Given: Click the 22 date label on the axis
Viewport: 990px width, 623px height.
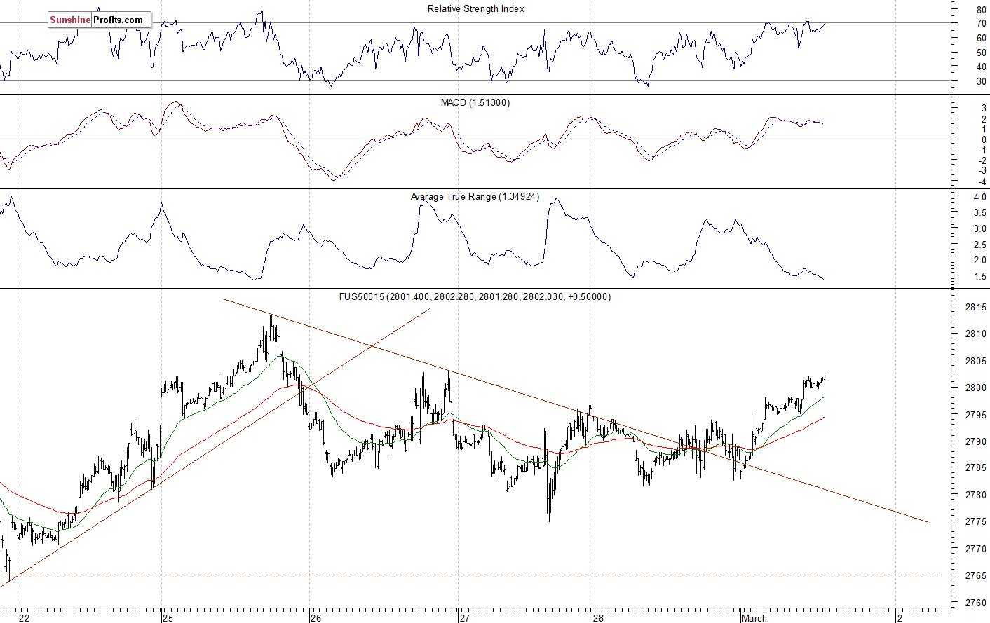Looking at the screenshot, I should (25, 618).
